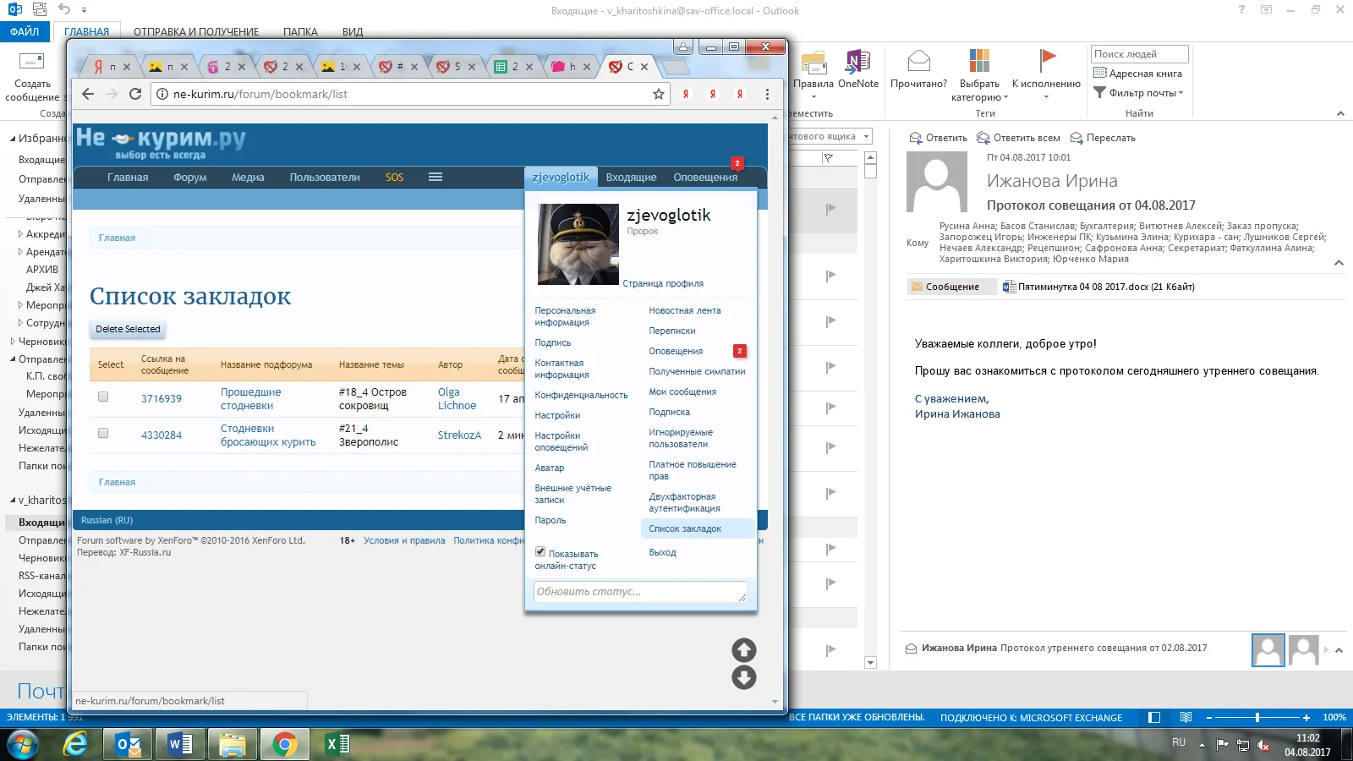Click the volume icon in system tray
The height and width of the screenshot is (761, 1353).
click(1263, 745)
